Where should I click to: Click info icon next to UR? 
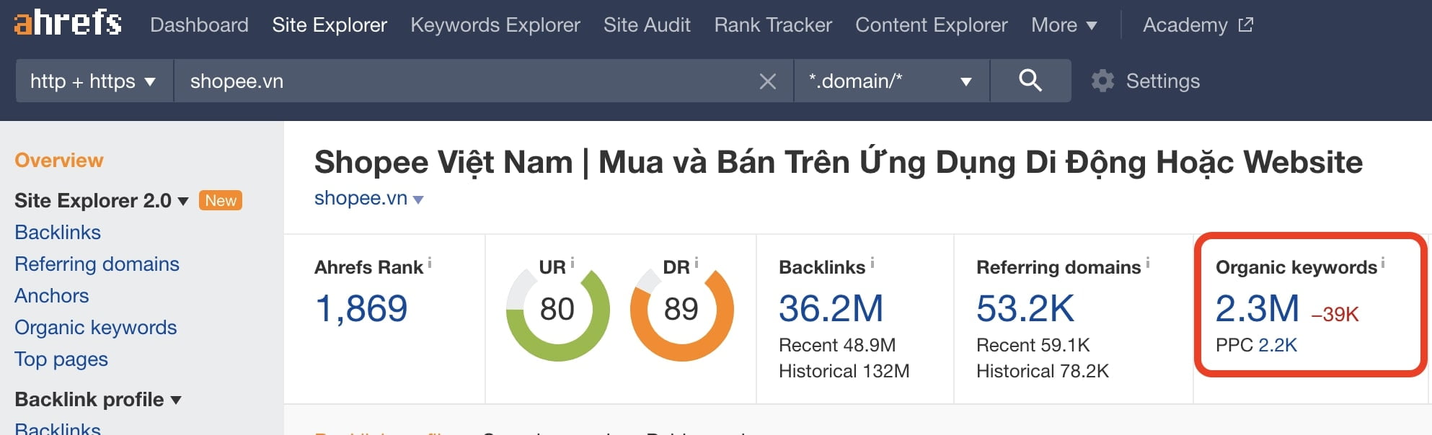(x=573, y=263)
